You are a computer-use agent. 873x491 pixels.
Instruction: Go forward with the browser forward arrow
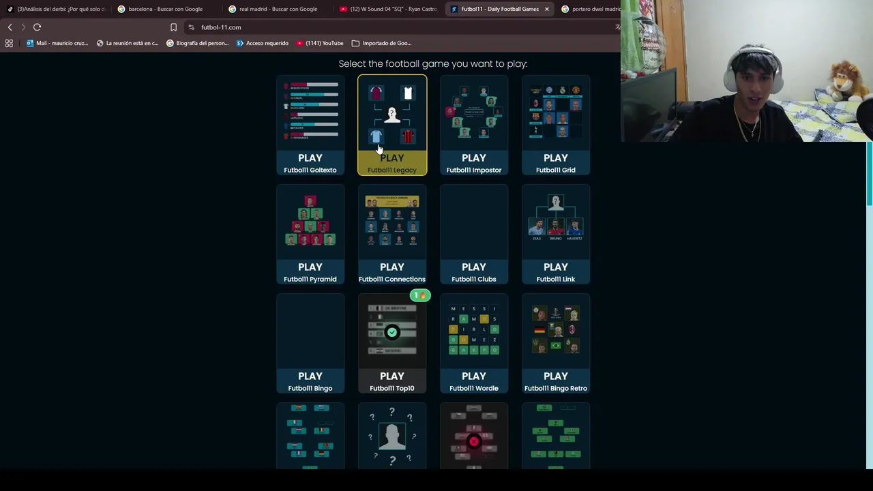tap(23, 27)
